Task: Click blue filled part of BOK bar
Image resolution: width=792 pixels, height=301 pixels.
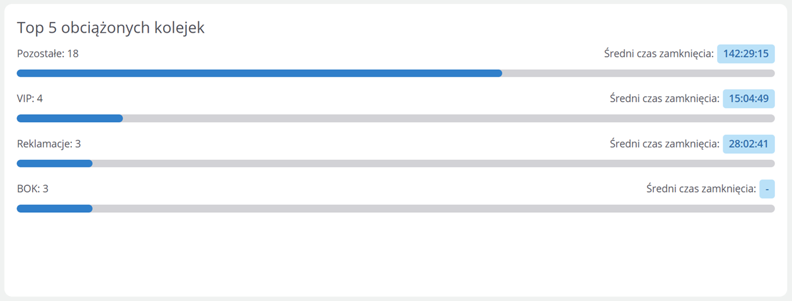Action: 54,208
